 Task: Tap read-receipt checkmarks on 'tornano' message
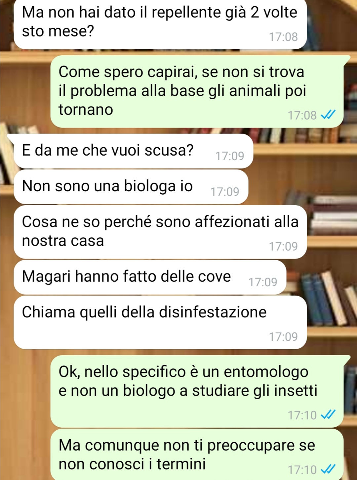pos(328,115)
